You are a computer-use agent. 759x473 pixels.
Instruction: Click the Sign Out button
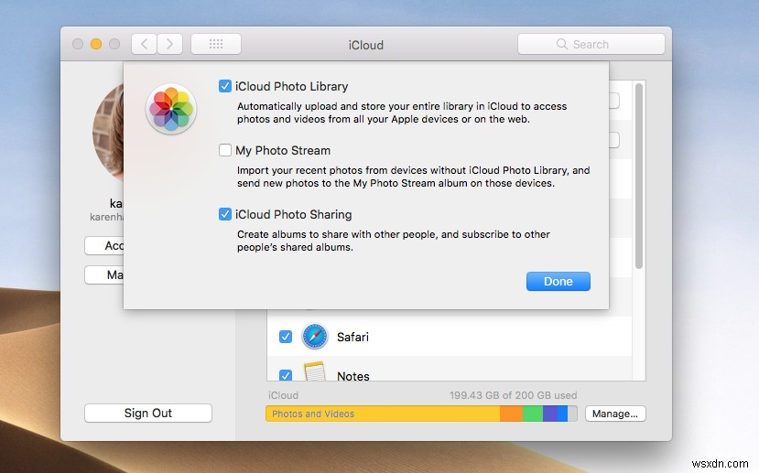coord(147,414)
